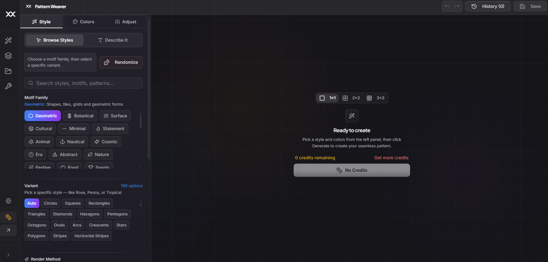The width and height of the screenshot is (548, 262).
Task: Select the Pentagons variant
Action: (117, 214)
